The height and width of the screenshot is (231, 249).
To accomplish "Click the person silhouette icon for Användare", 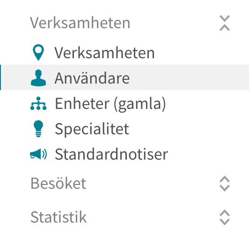I will (x=38, y=78).
